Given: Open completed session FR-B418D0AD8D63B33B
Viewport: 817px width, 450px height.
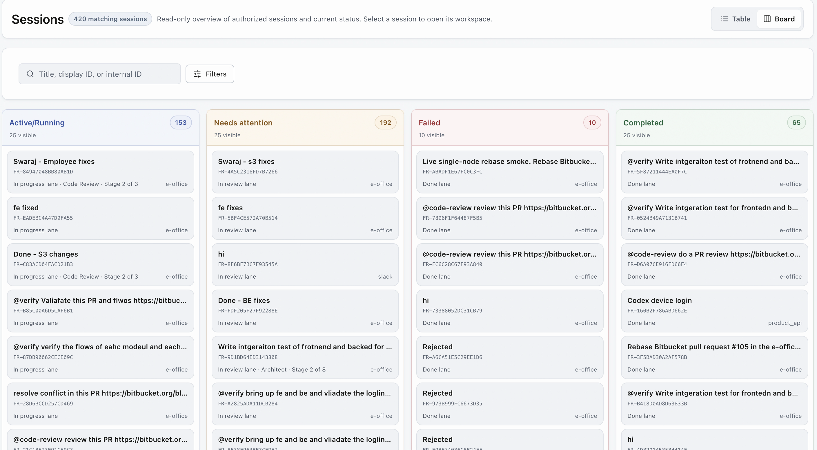Looking at the screenshot, I should (x=715, y=404).
